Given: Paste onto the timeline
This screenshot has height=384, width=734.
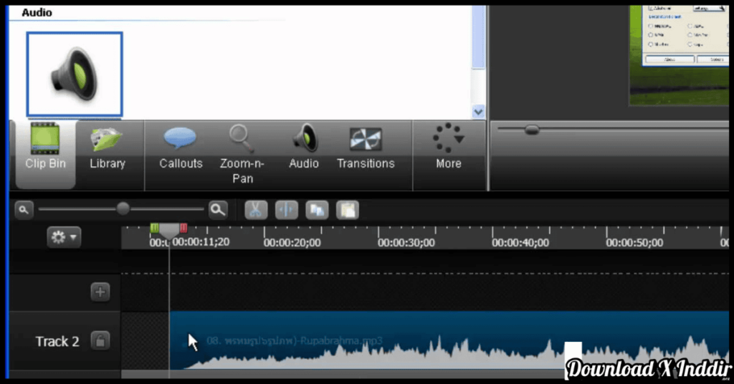Looking at the screenshot, I should point(348,210).
